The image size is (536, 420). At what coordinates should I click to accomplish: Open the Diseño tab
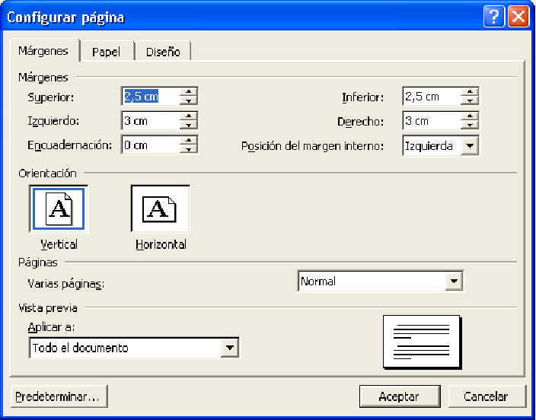(163, 52)
